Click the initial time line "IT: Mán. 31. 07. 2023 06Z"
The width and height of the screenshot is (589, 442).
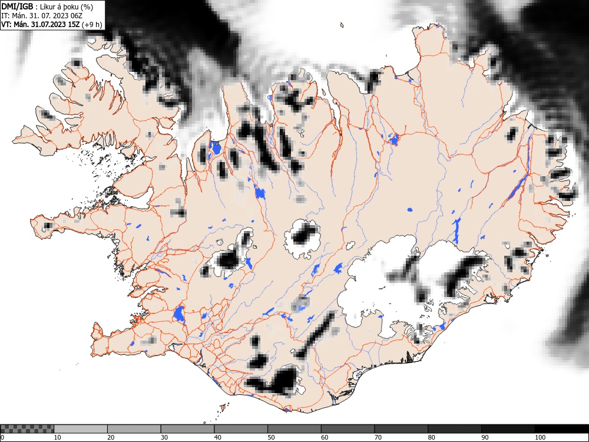pyautogui.click(x=42, y=16)
